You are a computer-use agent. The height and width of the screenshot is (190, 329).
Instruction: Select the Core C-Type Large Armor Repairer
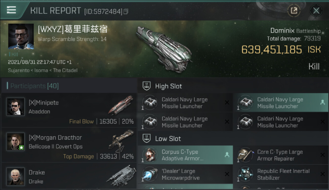(281, 155)
